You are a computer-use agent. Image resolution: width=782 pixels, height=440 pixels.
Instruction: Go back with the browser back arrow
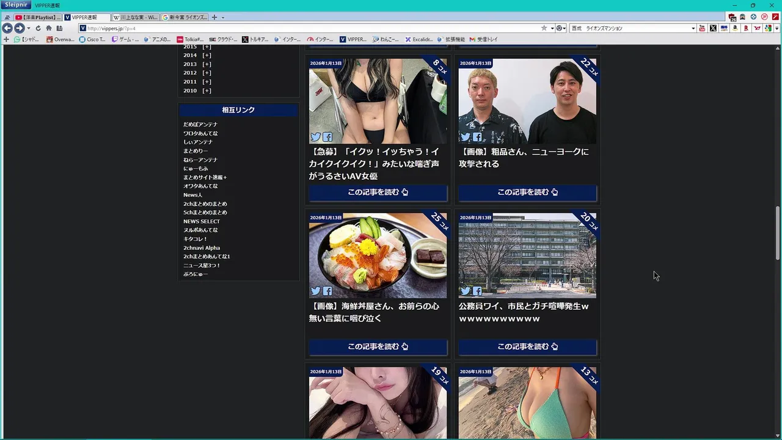(x=7, y=28)
